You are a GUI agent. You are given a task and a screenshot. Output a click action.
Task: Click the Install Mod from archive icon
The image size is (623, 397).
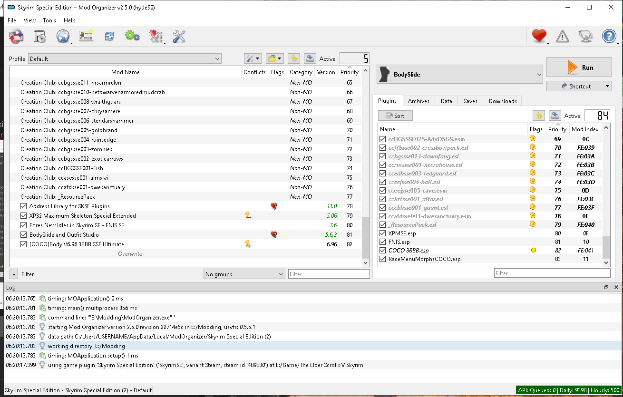point(16,36)
